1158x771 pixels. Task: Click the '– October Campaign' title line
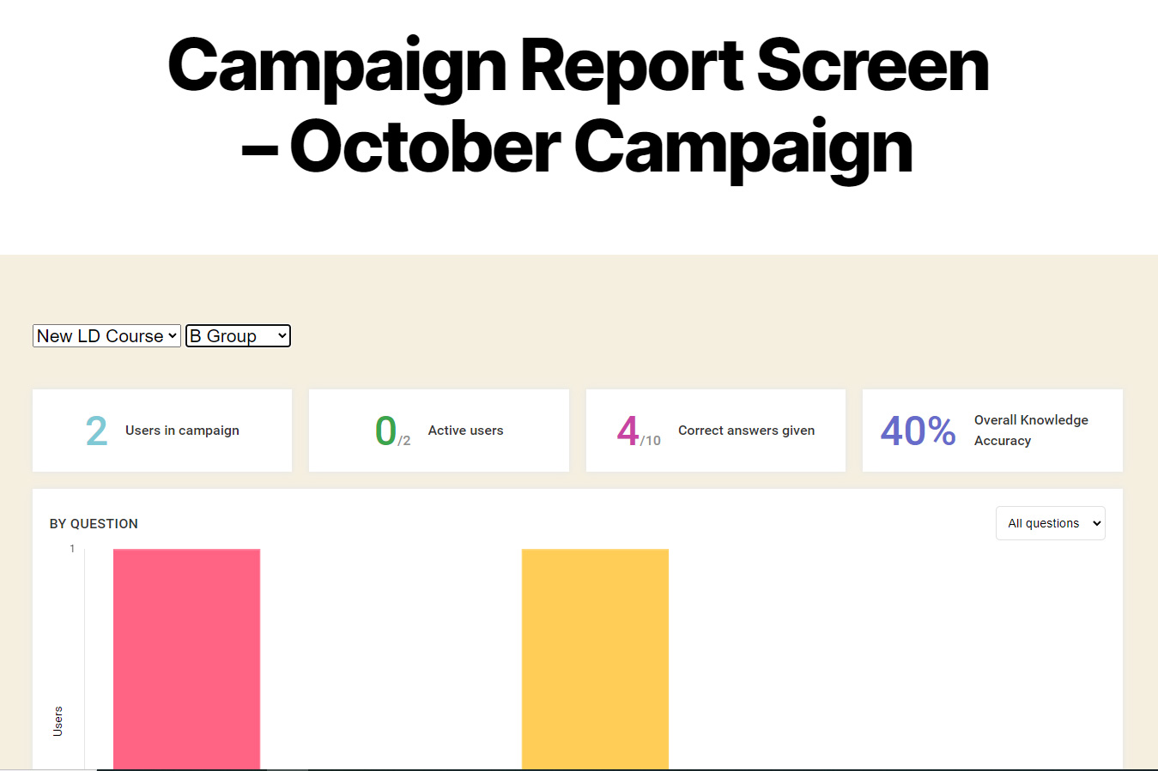tap(577, 148)
